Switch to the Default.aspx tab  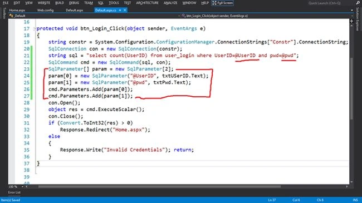click(74, 10)
